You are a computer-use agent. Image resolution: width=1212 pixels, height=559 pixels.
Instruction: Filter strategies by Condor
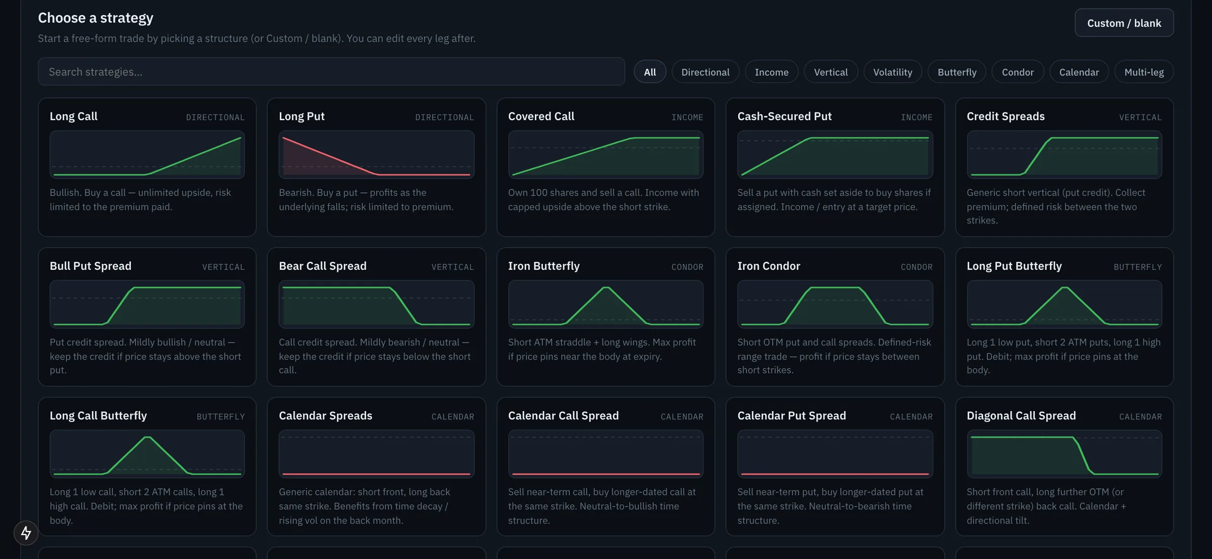1018,72
